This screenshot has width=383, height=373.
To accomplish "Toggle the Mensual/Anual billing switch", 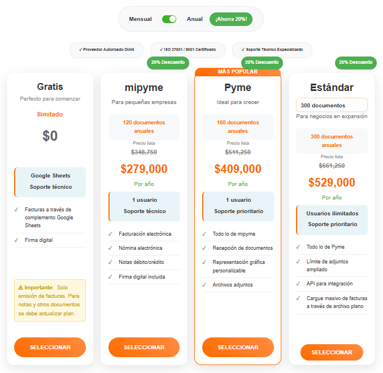I will [x=169, y=19].
